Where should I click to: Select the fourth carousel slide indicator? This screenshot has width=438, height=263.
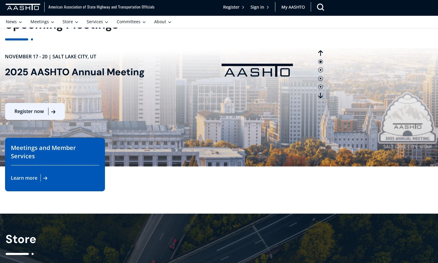click(320, 87)
